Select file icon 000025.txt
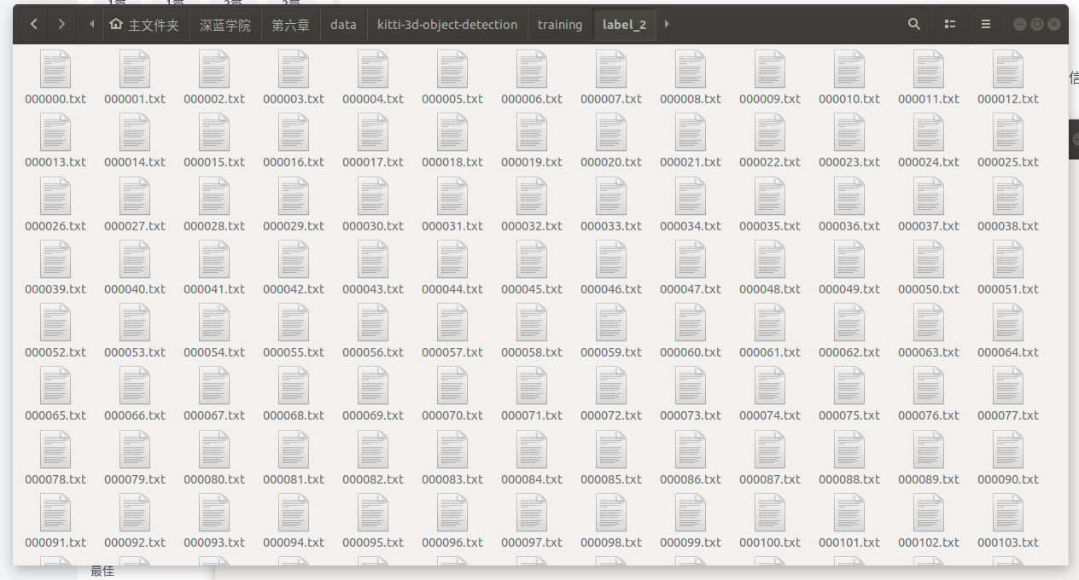Viewport: 1079px width, 580px height. click(x=1008, y=132)
